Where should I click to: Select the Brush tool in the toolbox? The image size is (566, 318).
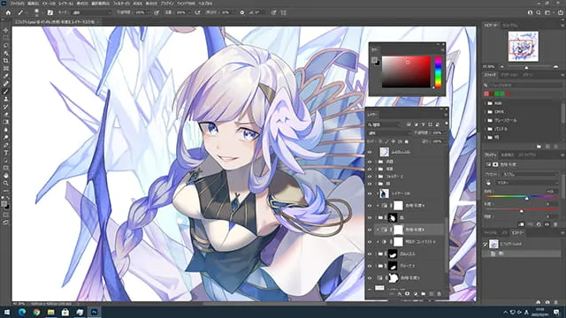pos(6,91)
